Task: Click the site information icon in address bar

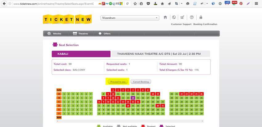Action: tap(10, 3)
